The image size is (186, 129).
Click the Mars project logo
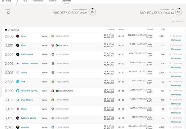click(x=18, y=82)
